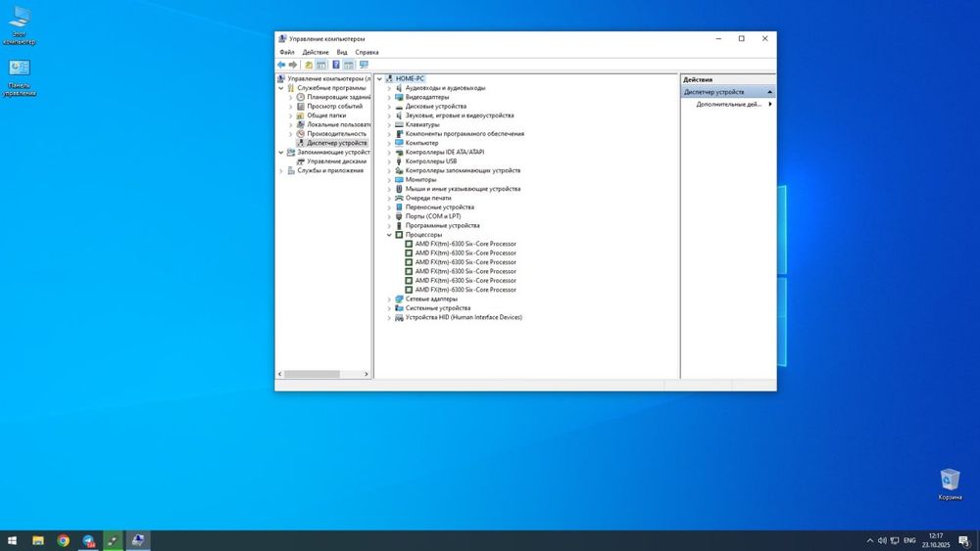Collapse the Диспетчер устройств actions header

click(x=728, y=92)
